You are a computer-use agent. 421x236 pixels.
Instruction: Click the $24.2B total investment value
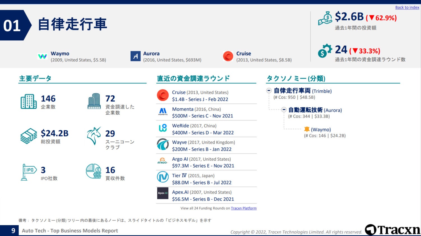55,133
